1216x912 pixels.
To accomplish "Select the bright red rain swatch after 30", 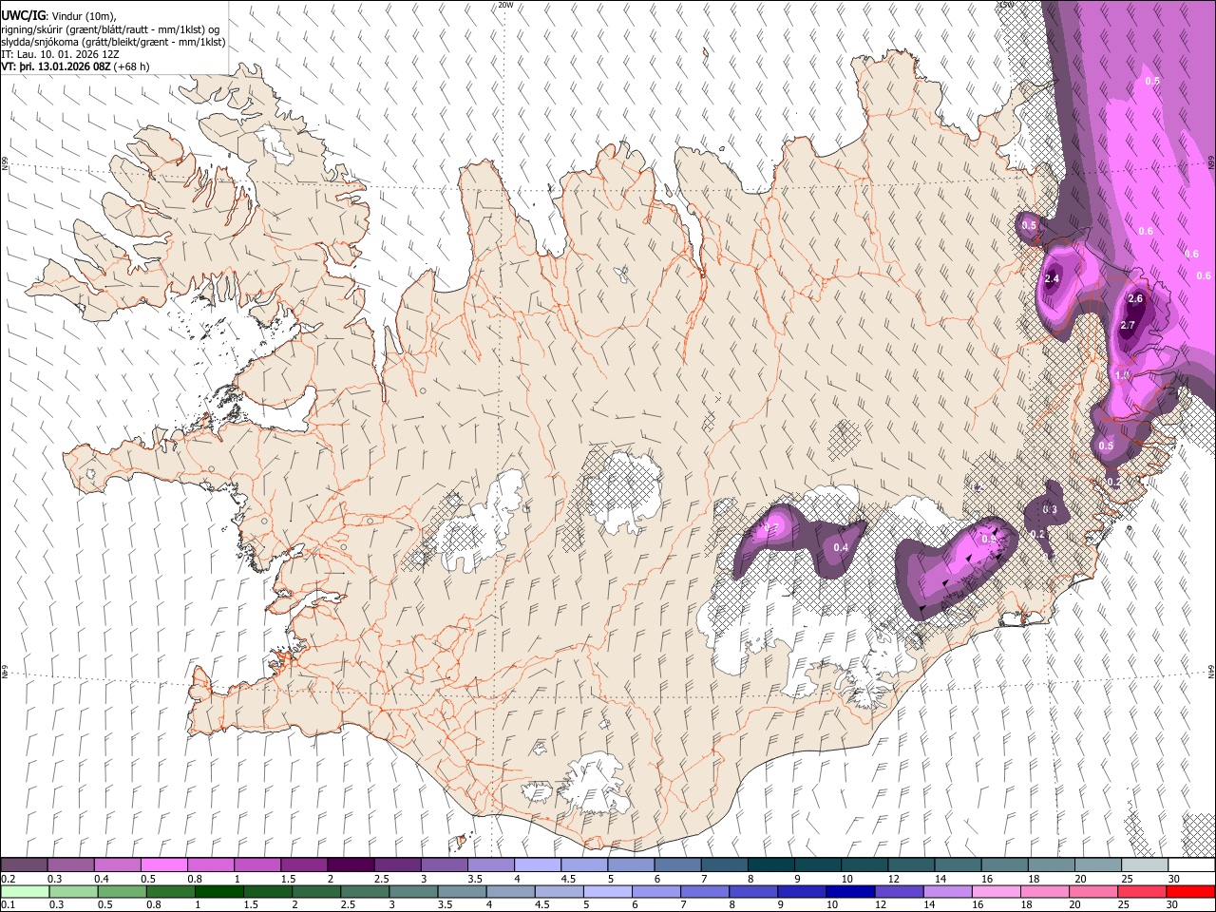I will [1192, 891].
